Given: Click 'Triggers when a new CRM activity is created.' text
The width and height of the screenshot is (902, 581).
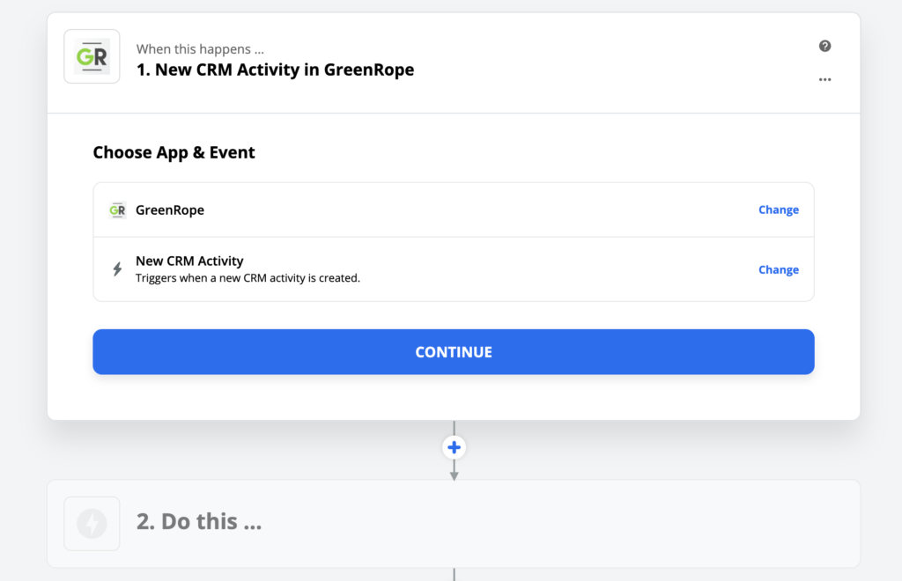Looking at the screenshot, I should click(248, 278).
